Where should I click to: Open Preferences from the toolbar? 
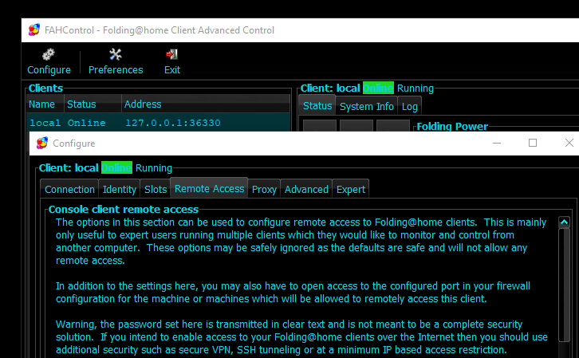116,61
